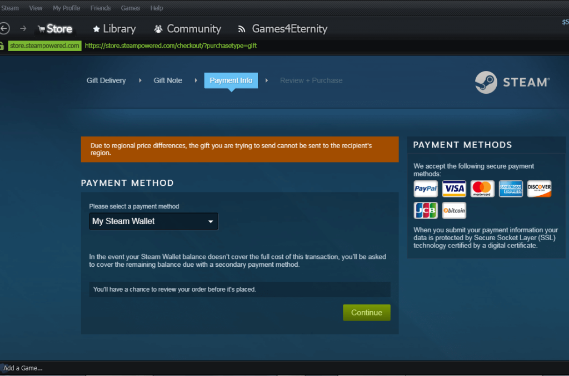
Task: Click the JCB card logo
Action: click(426, 210)
